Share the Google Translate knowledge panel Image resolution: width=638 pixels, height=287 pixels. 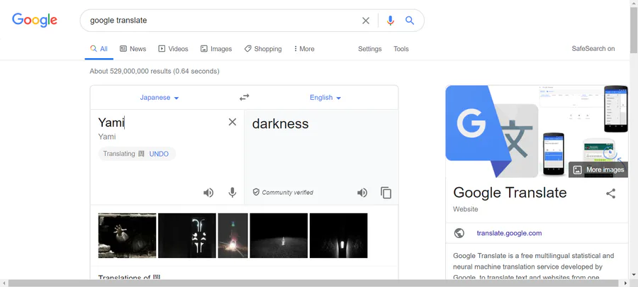(610, 193)
